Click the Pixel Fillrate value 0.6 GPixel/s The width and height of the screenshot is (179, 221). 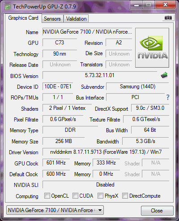tap(63, 119)
